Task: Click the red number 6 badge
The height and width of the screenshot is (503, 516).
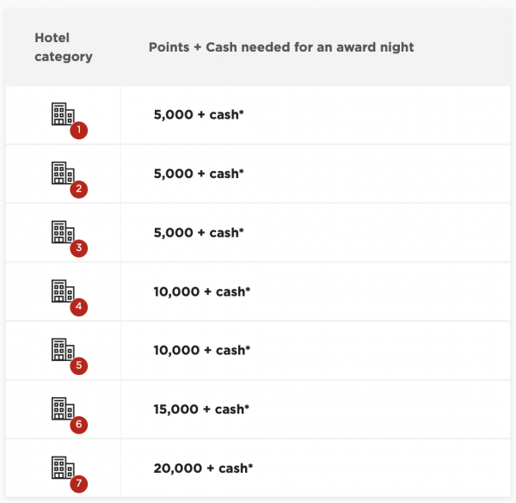Action: [x=79, y=424]
